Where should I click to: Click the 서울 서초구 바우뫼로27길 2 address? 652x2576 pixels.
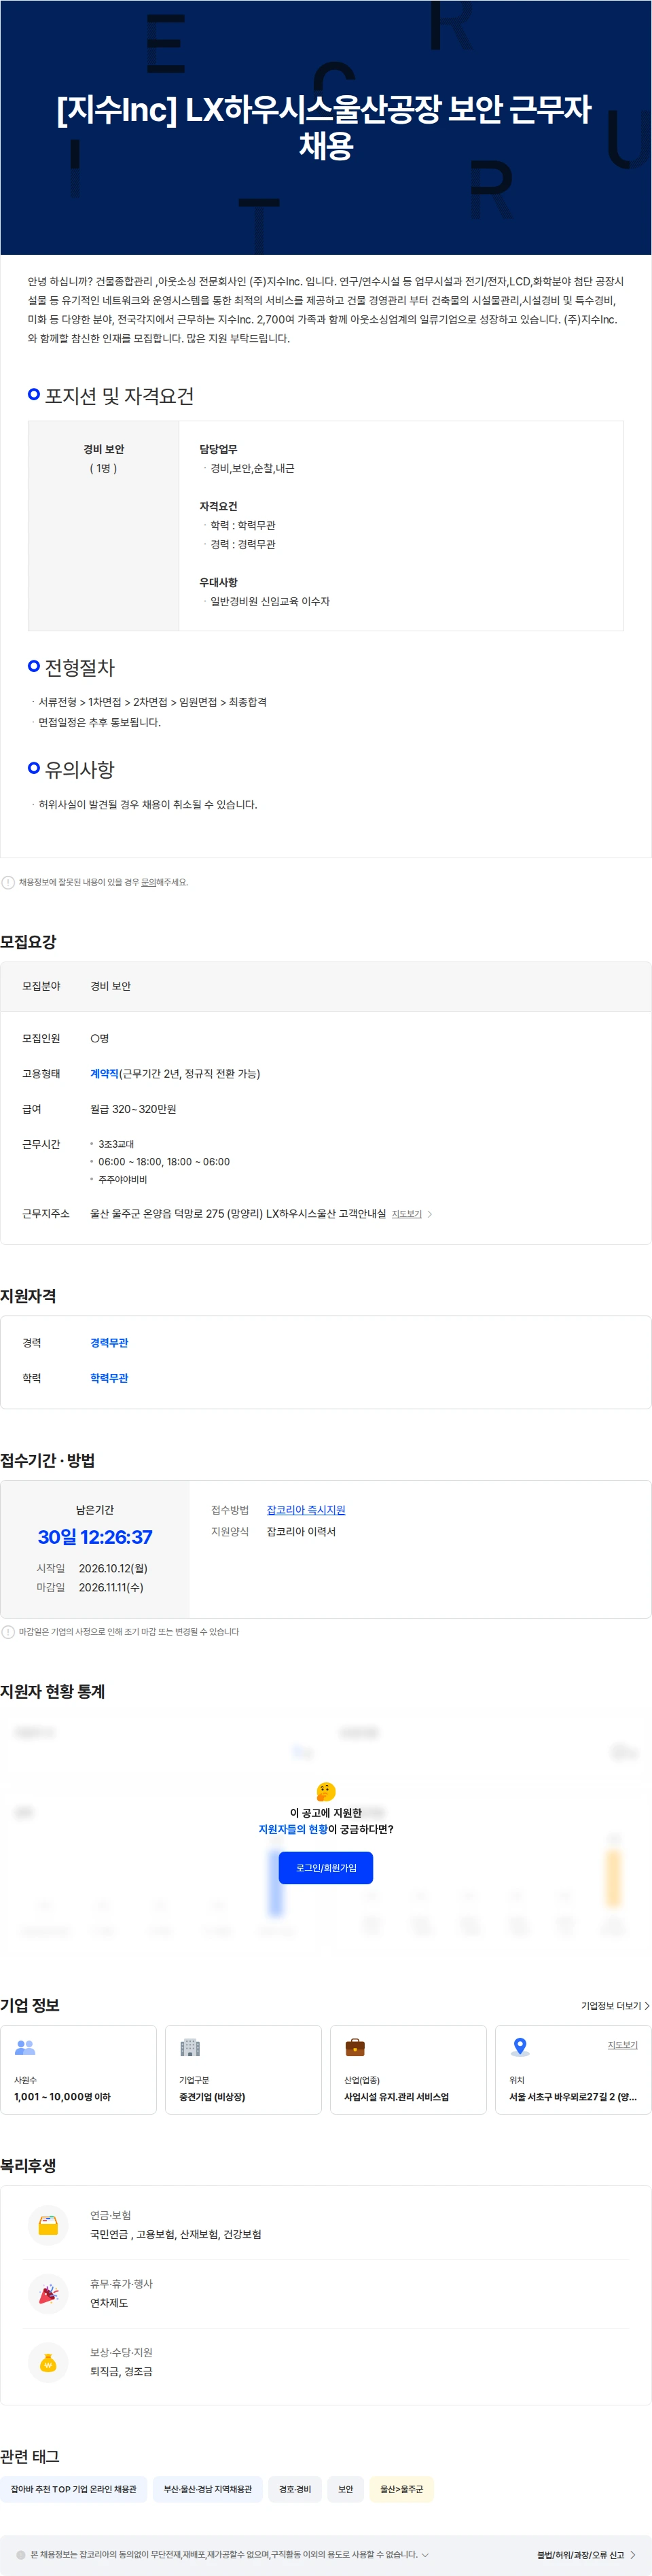click(573, 2096)
